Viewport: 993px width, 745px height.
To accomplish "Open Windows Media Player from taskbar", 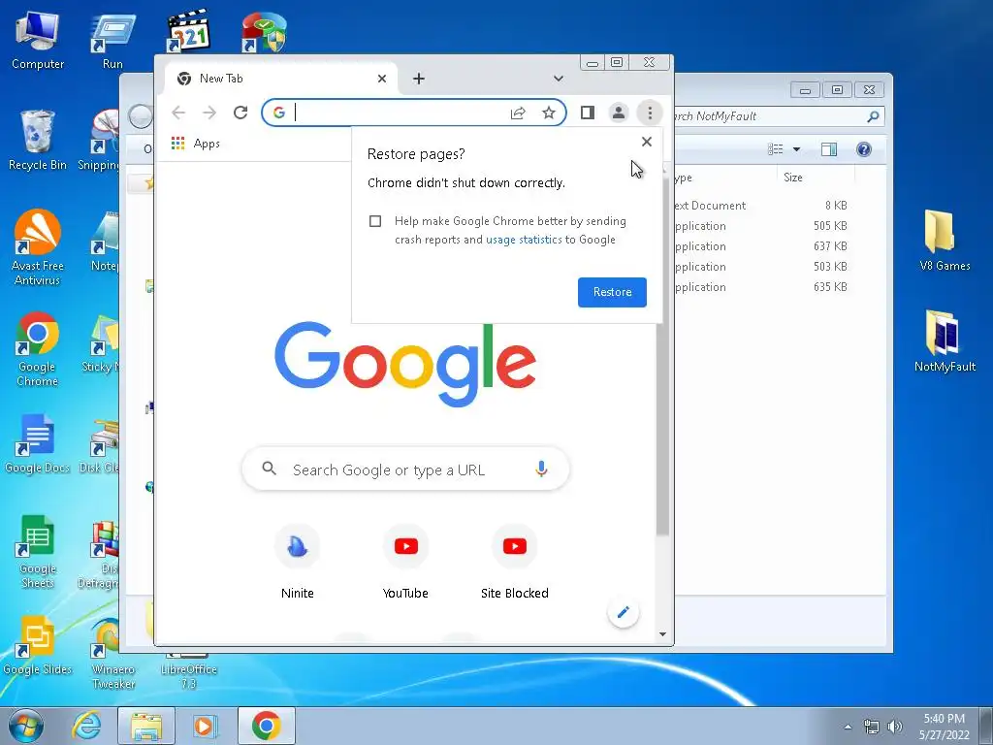I will [x=205, y=726].
